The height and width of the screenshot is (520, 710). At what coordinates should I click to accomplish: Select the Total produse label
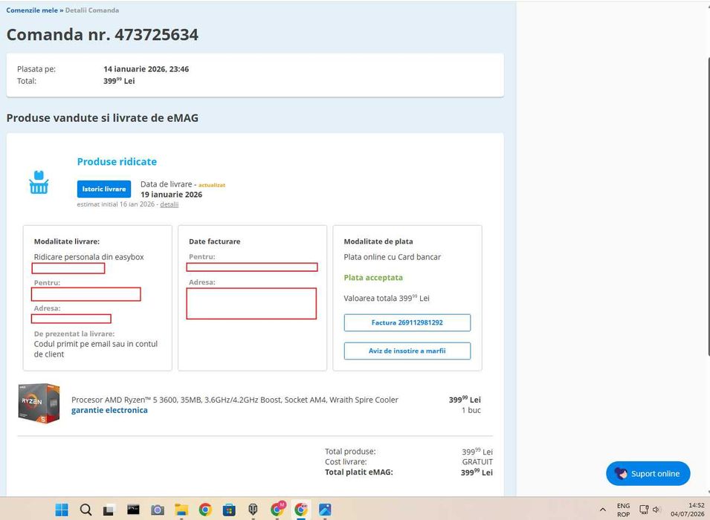pos(350,452)
